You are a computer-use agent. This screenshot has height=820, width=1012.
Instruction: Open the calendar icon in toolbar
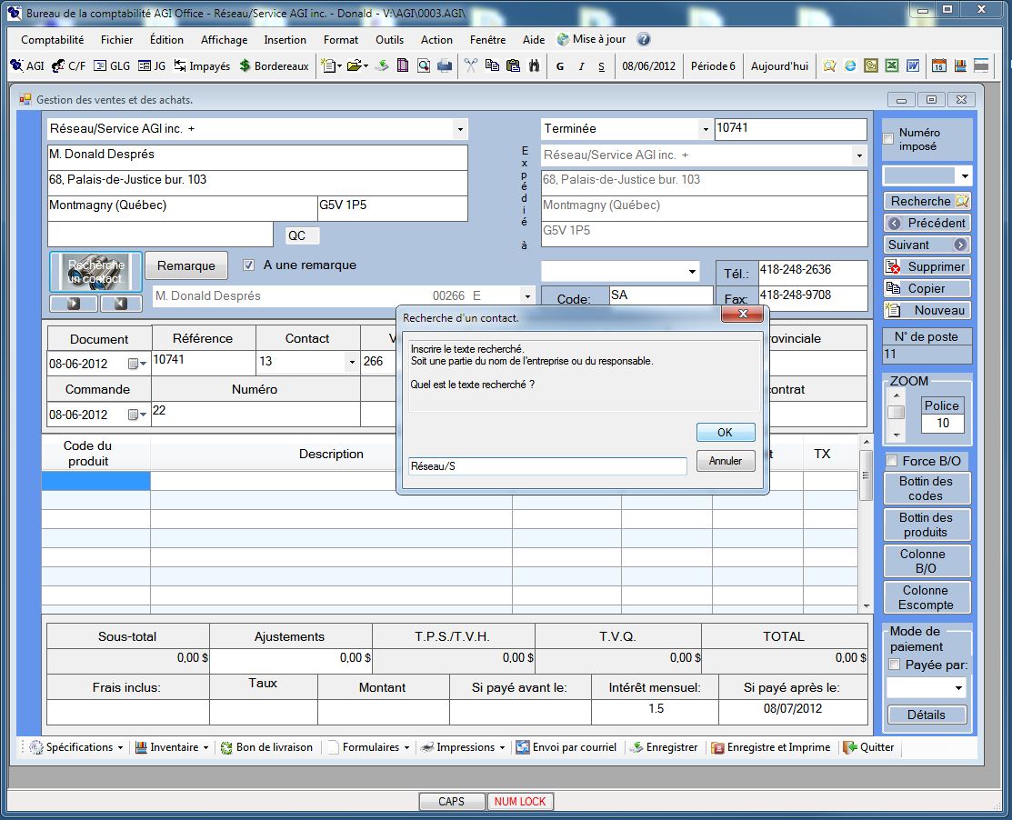[x=939, y=65]
